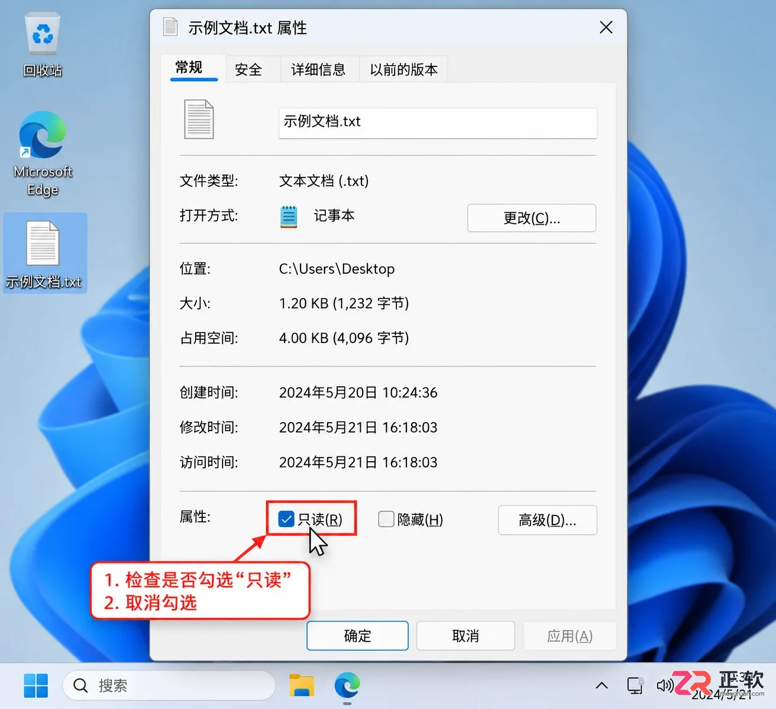Open the Recycle Bin desktop icon
The image size is (776, 709).
(43, 45)
